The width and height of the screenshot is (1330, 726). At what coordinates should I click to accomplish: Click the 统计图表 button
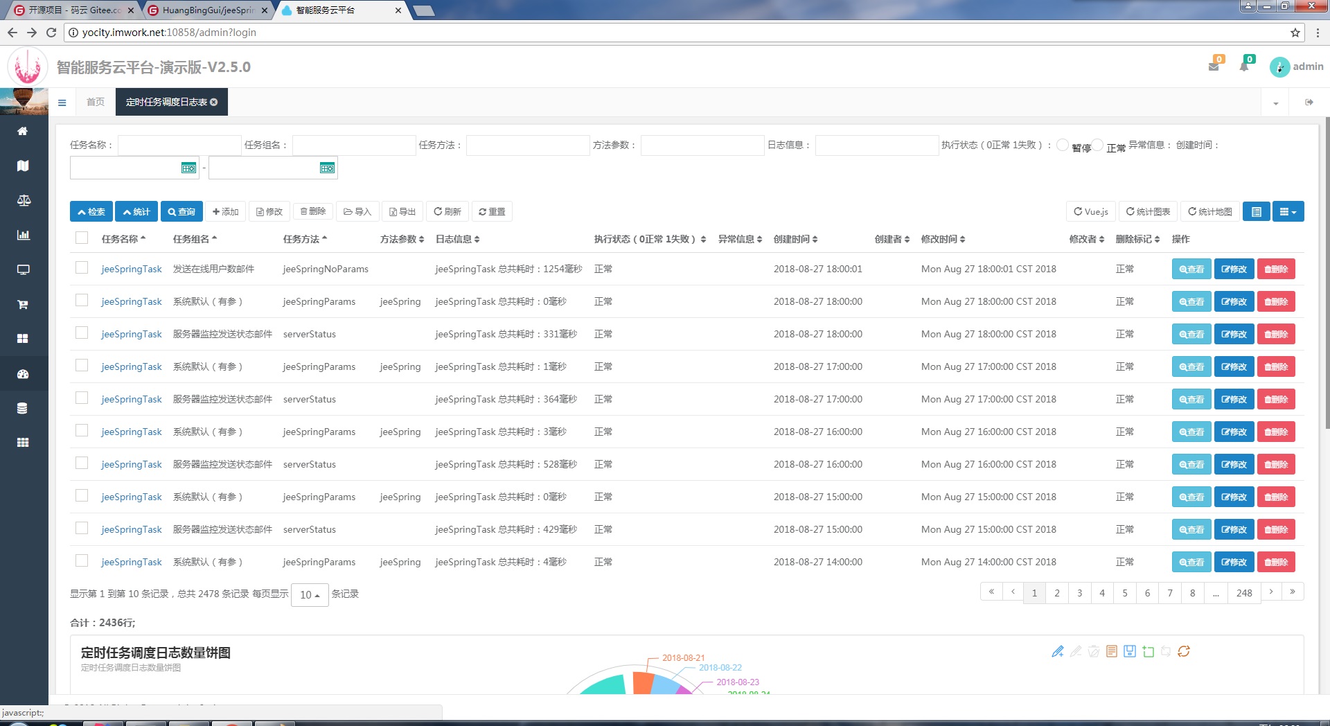(x=1148, y=211)
